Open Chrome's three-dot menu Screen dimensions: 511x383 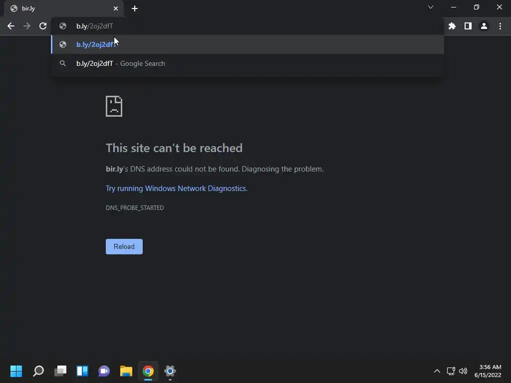click(x=500, y=26)
